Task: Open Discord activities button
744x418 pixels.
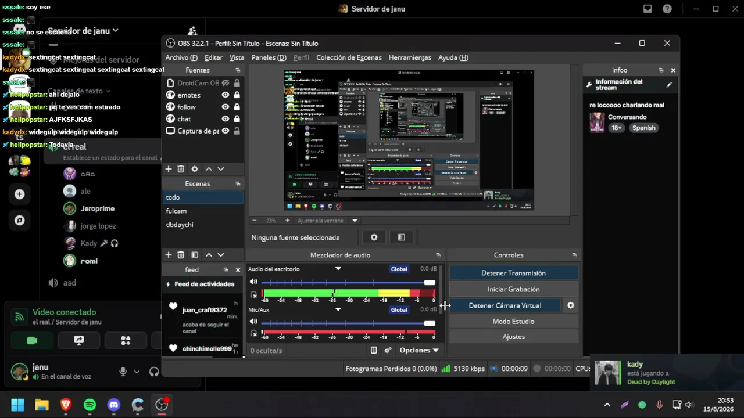Action: 126,341
